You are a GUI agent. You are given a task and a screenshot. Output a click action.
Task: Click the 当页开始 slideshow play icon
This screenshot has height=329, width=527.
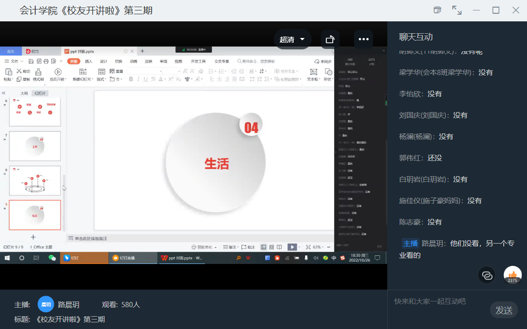pyautogui.click(x=58, y=72)
